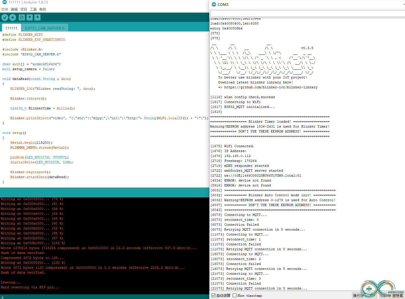Click the Save sketch down-arrow icon
Screen dimensions: 405x299
37,18
